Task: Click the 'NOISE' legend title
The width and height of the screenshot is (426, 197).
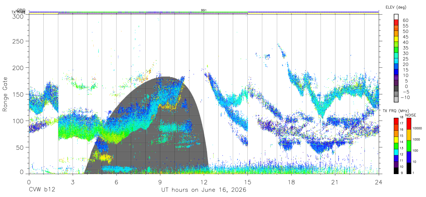Action: click(x=411, y=115)
